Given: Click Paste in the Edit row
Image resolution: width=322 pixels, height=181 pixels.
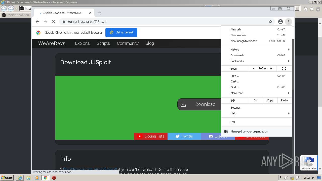Looking at the screenshot, I should coord(285,100).
